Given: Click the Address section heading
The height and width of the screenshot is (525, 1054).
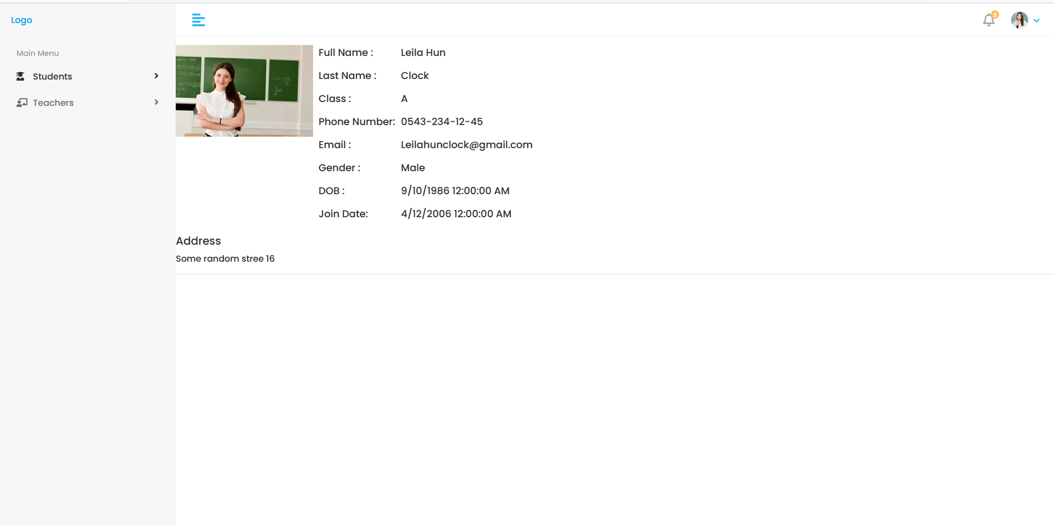Looking at the screenshot, I should click(x=198, y=241).
